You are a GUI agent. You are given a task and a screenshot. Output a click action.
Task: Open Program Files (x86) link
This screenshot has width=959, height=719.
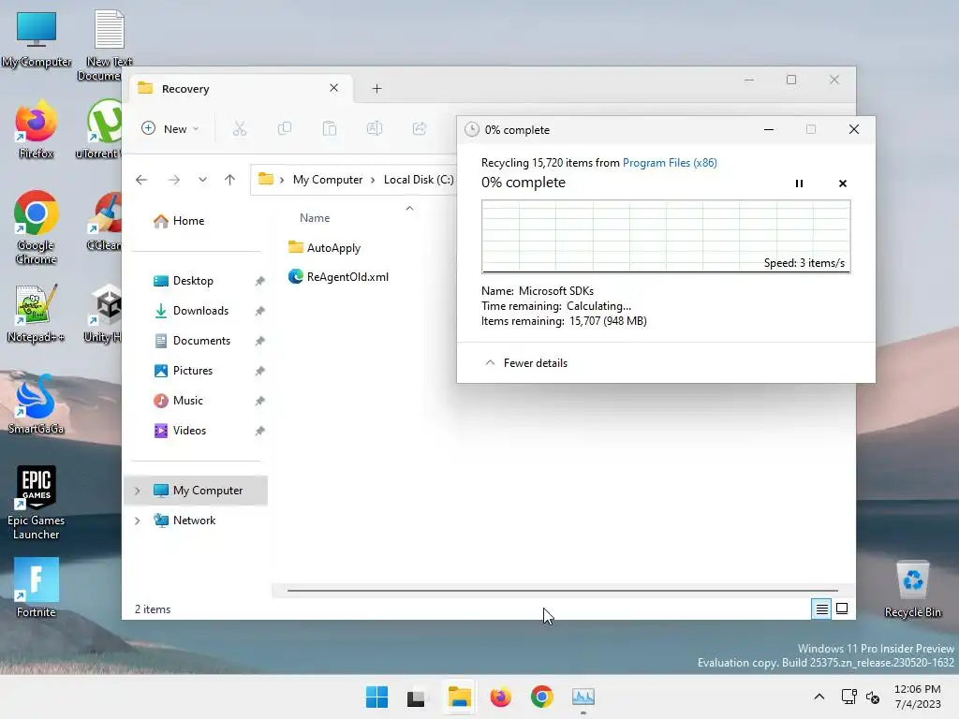[670, 163]
